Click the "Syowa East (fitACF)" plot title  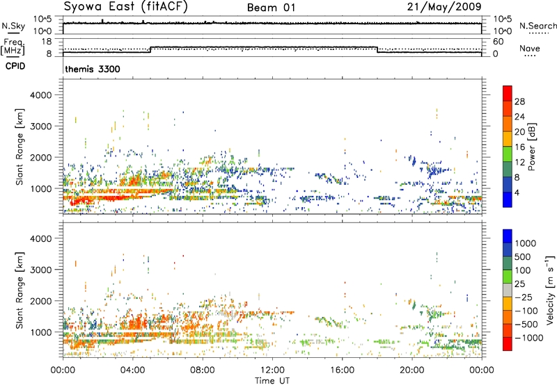[x=125, y=6]
